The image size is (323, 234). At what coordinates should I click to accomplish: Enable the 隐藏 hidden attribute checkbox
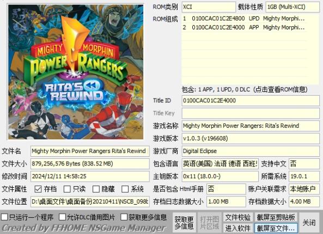pos(96,189)
